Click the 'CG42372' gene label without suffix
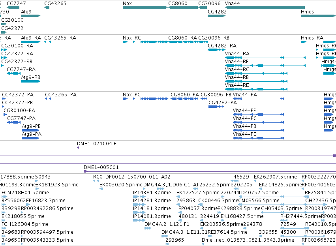The height and width of the screenshot is (246, 336). point(12,28)
